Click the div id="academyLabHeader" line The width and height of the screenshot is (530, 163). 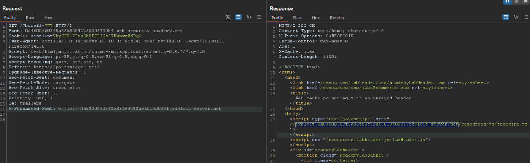click(327, 150)
